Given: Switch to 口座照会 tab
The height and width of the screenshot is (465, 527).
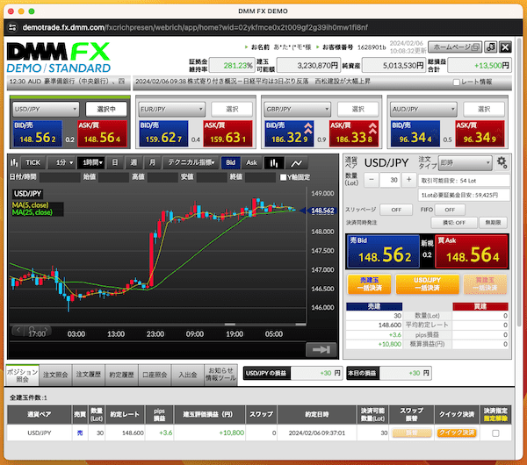Looking at the screenshot, I should click(x=155, y=375).
